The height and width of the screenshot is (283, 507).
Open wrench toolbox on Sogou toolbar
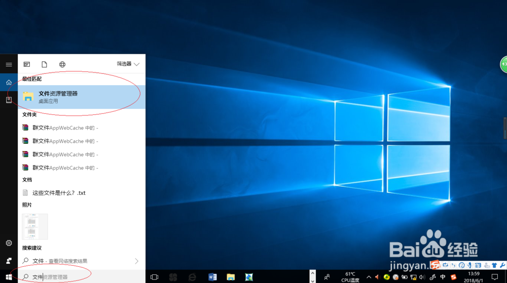pos(502,265)
